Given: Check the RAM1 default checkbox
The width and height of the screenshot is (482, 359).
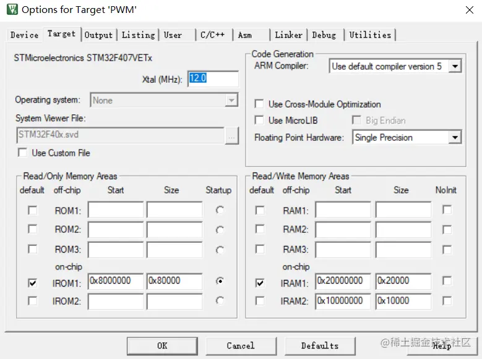Looking at the screenshot, I should [260, 210].
